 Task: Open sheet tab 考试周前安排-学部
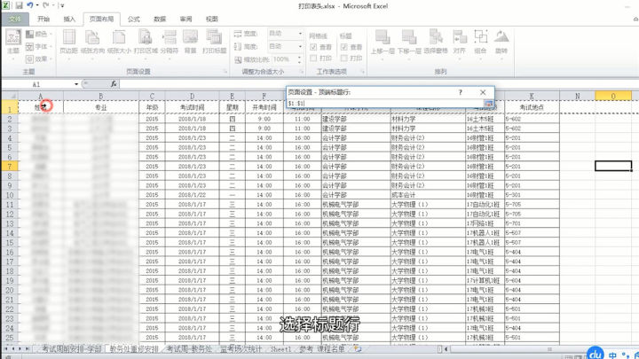tap(71, 349)
